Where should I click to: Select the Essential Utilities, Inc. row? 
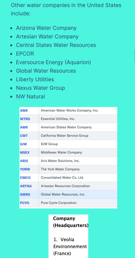coord(68,119)
